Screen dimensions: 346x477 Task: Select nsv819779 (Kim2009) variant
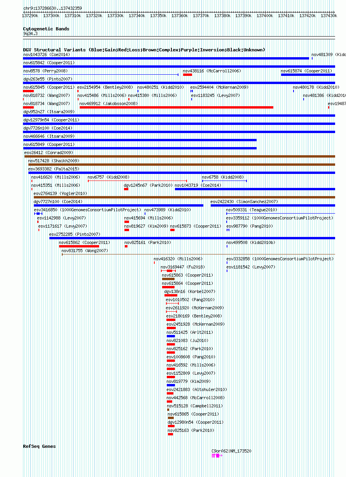pyautogui.click(x=189, y=381)
